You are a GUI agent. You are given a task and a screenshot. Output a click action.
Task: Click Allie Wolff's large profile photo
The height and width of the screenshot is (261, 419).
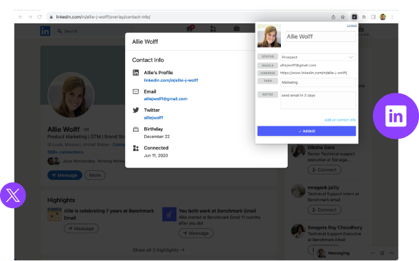click(71, 95)
